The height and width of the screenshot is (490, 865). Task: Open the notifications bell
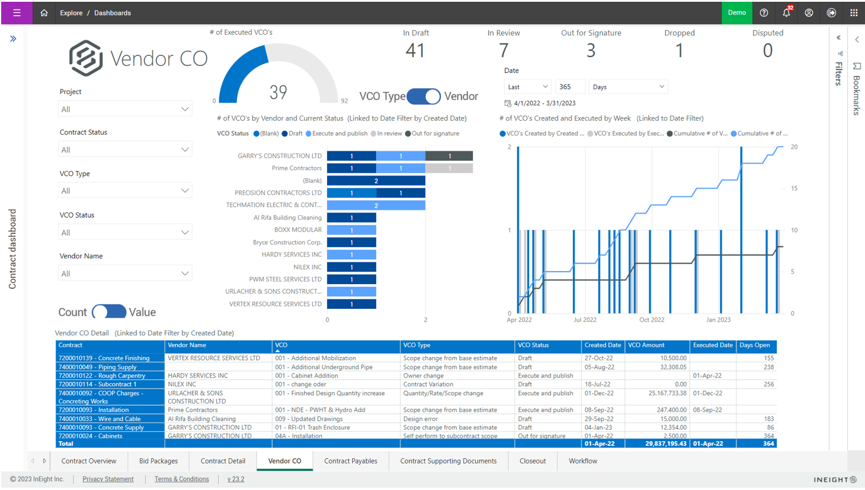(786, 12)
